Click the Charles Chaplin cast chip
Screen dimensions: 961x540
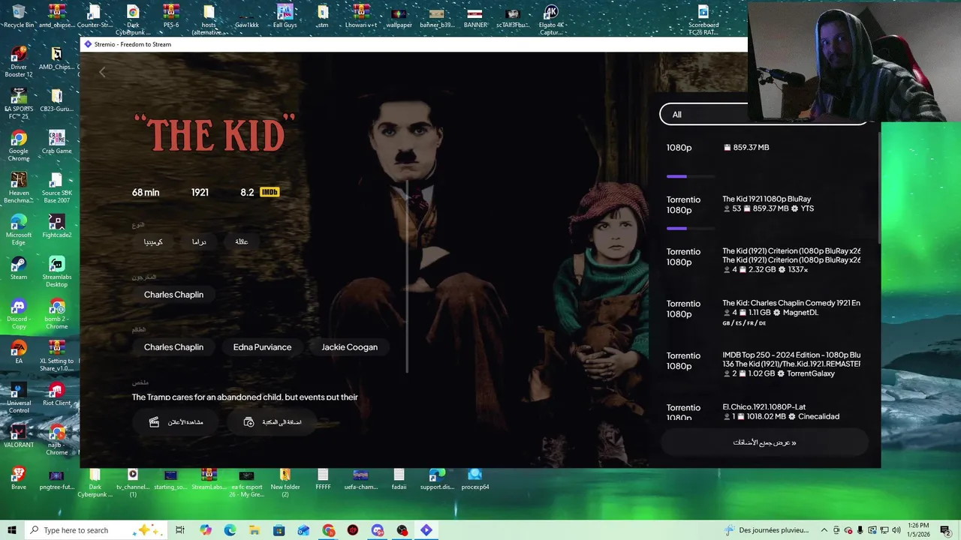[x=173, y=347]
